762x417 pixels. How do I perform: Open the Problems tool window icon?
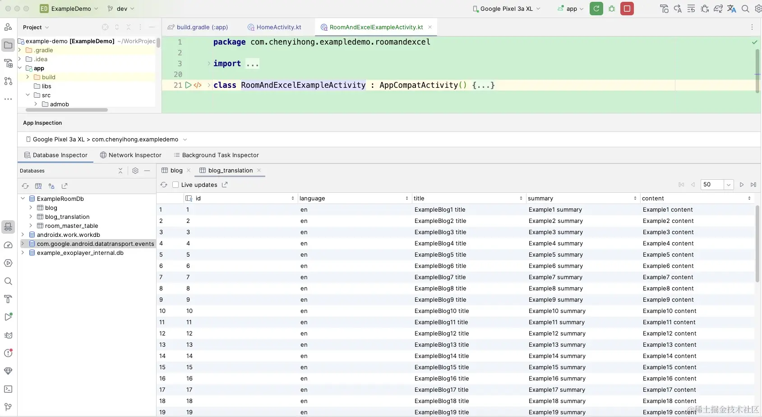pos(8,353)
